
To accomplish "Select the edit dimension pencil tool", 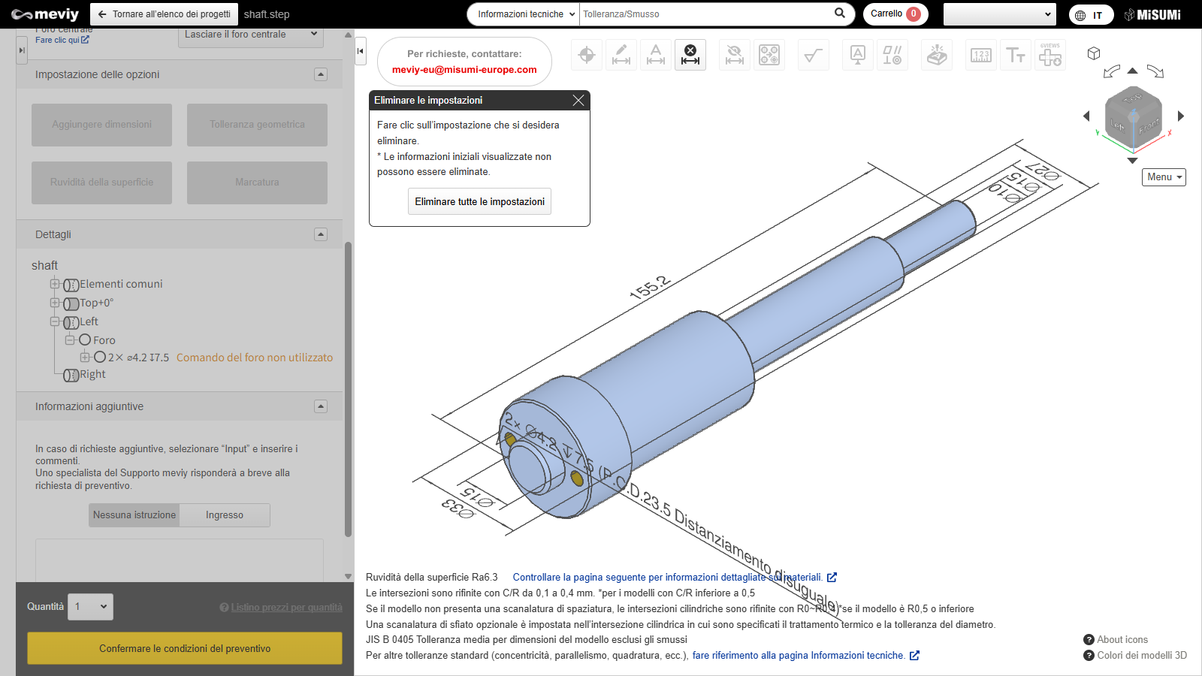I will (621, 55).
